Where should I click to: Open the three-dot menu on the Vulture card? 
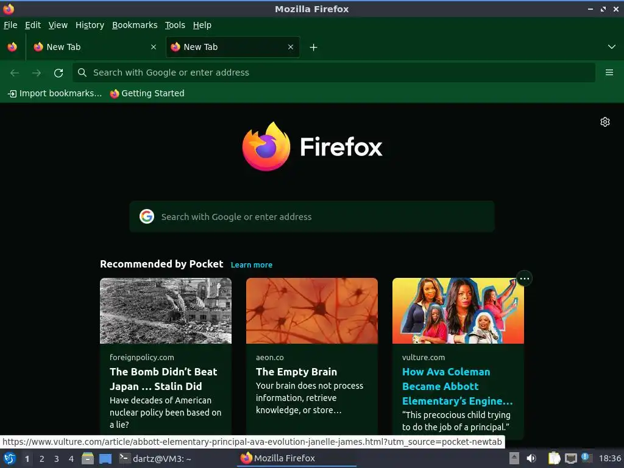(524, 278)
